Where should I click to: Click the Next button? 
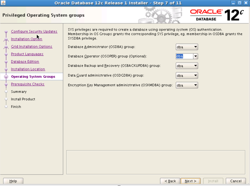190,181
